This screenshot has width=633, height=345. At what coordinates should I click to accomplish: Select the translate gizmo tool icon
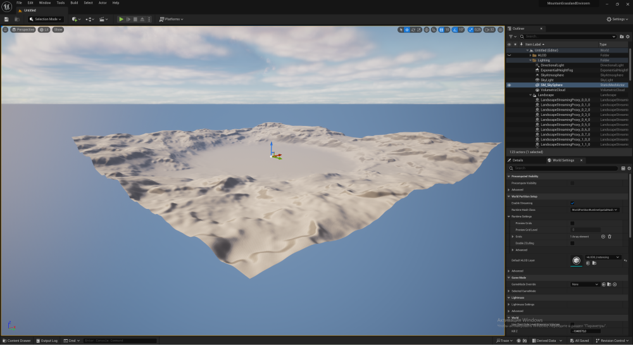tap(407, 30)
